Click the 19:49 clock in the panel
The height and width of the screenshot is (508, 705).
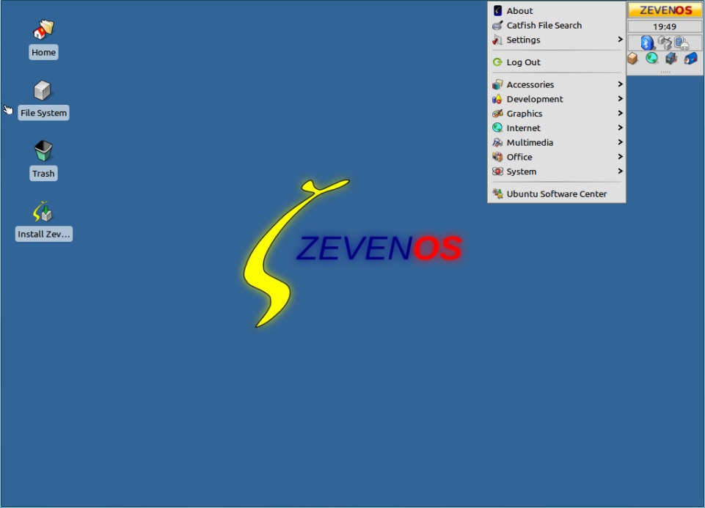(x=665, y=26)
